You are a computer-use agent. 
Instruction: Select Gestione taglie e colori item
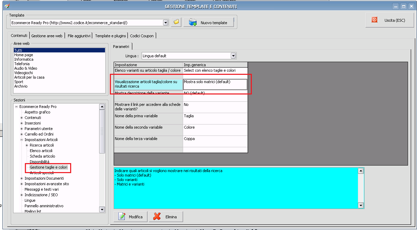[48, 167]
